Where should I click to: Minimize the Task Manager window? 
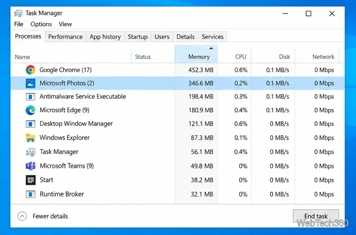pyautogui.click(x=285, y=14)
